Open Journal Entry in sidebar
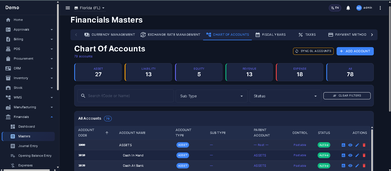The height and width of the screenshot is (171, 391). 28,146
